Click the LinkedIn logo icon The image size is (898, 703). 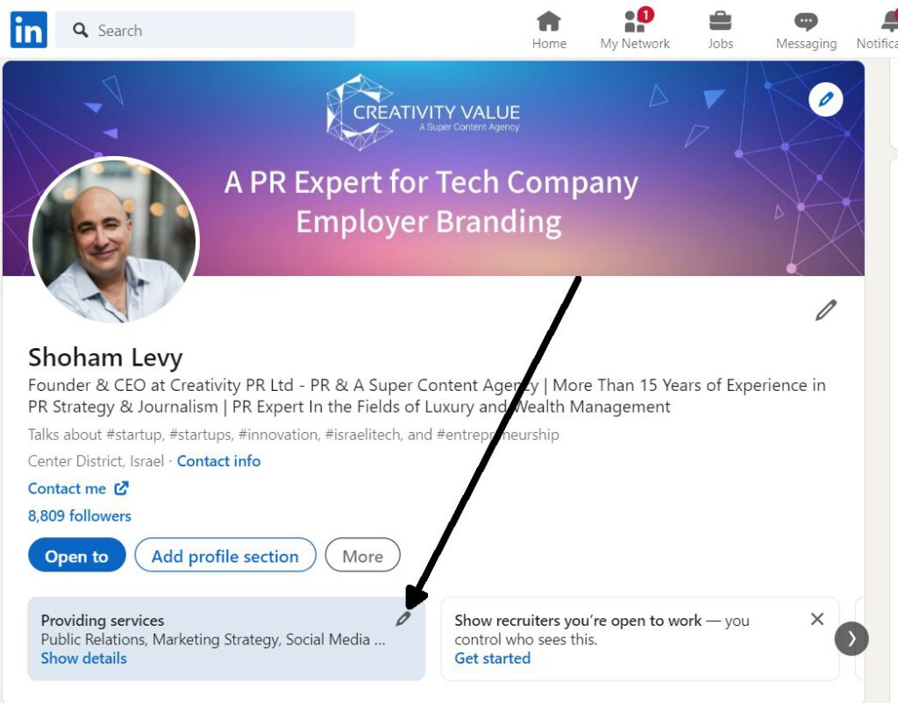[28, 31]
